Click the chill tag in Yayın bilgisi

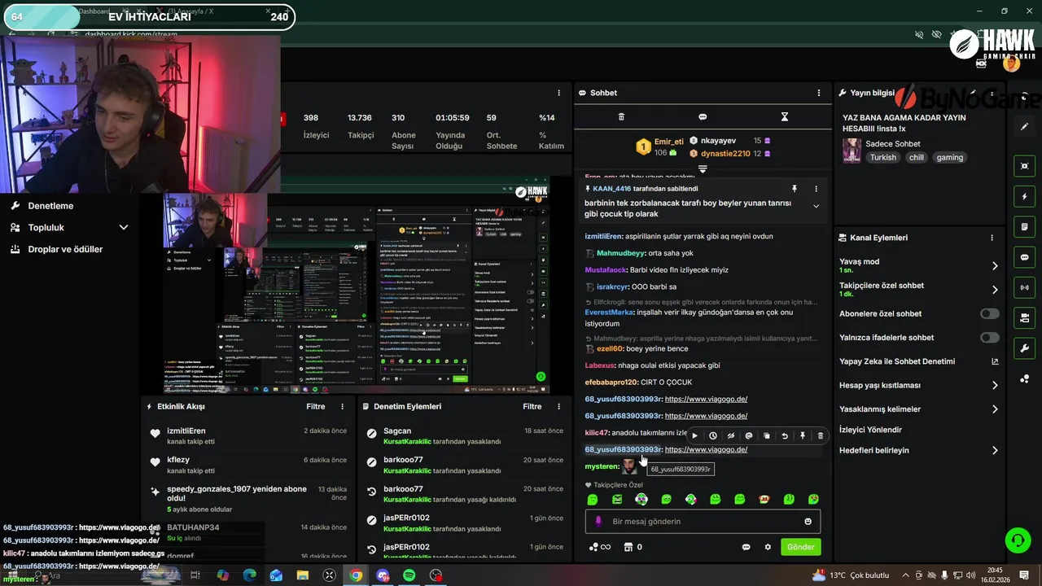917,158
